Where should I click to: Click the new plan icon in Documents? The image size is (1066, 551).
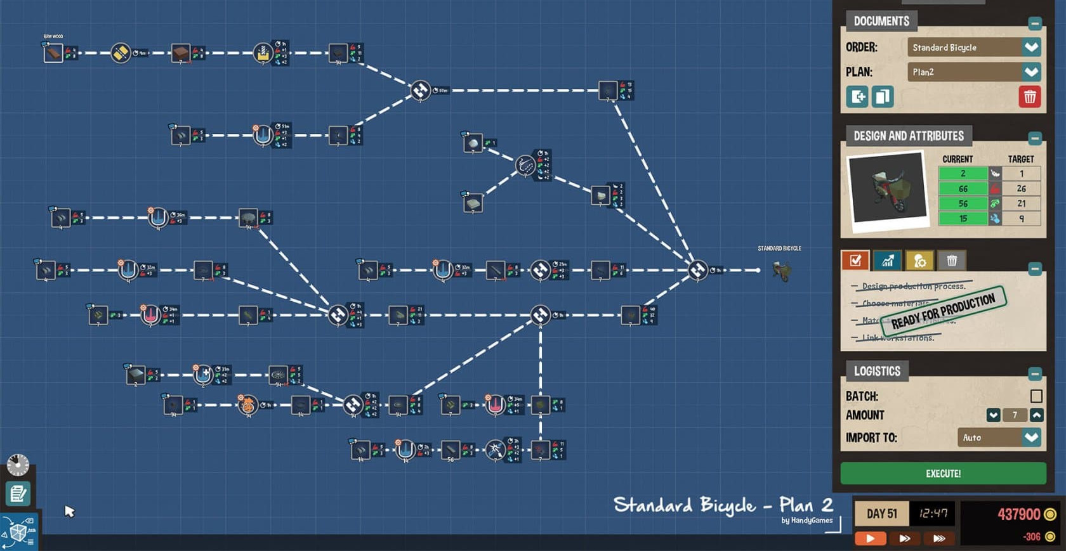(x=857, y=97)
